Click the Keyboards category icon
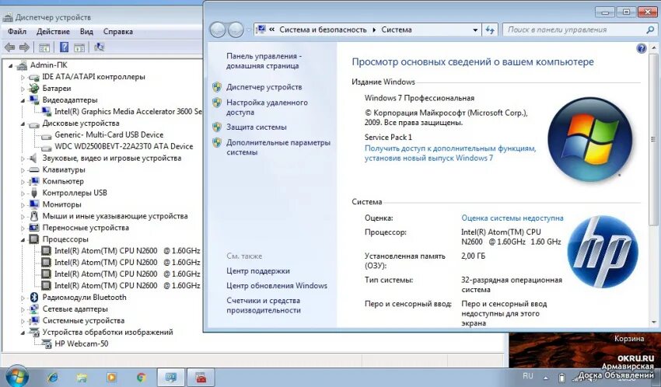This screenshot has width=661, height=387. [33, 169]
